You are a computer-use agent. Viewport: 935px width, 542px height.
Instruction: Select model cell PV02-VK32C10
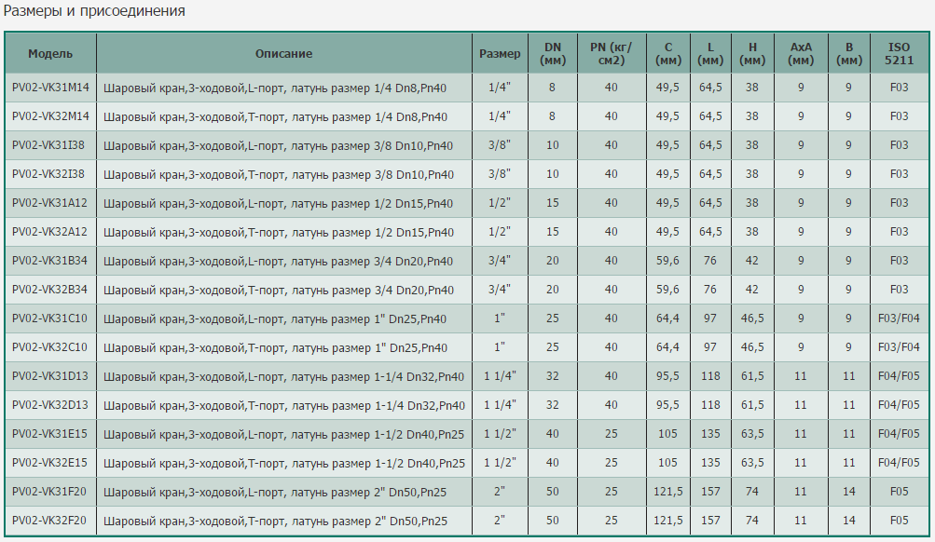[x=50, y=347]
